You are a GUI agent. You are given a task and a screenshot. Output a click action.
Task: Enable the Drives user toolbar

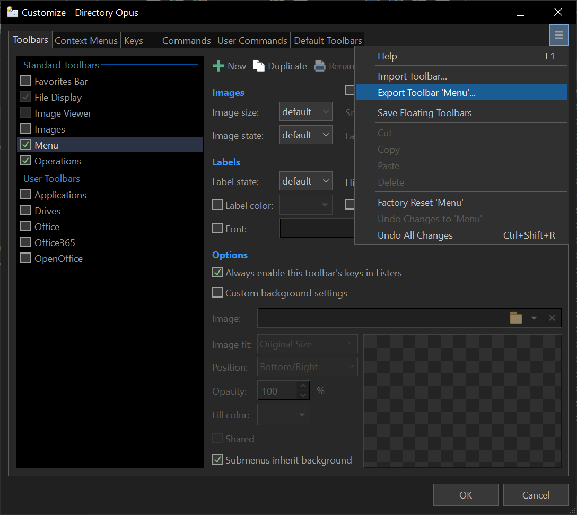click(25, 210)
